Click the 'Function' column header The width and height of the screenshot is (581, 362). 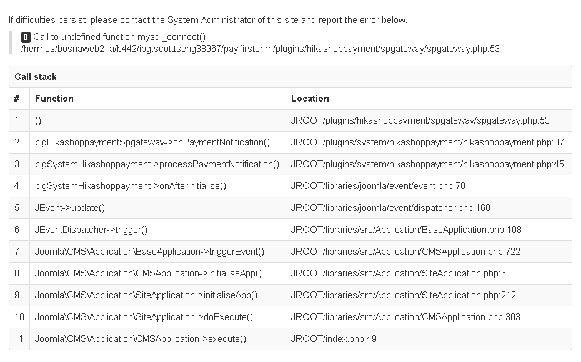[54, 99]
